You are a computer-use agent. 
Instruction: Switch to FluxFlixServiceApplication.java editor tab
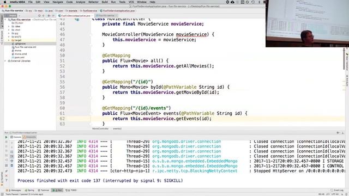click(75, 16)
